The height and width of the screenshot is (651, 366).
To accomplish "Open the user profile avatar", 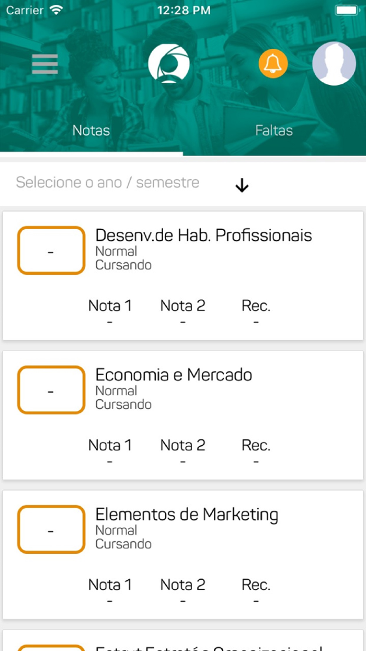I will click(x=334, y=63).
